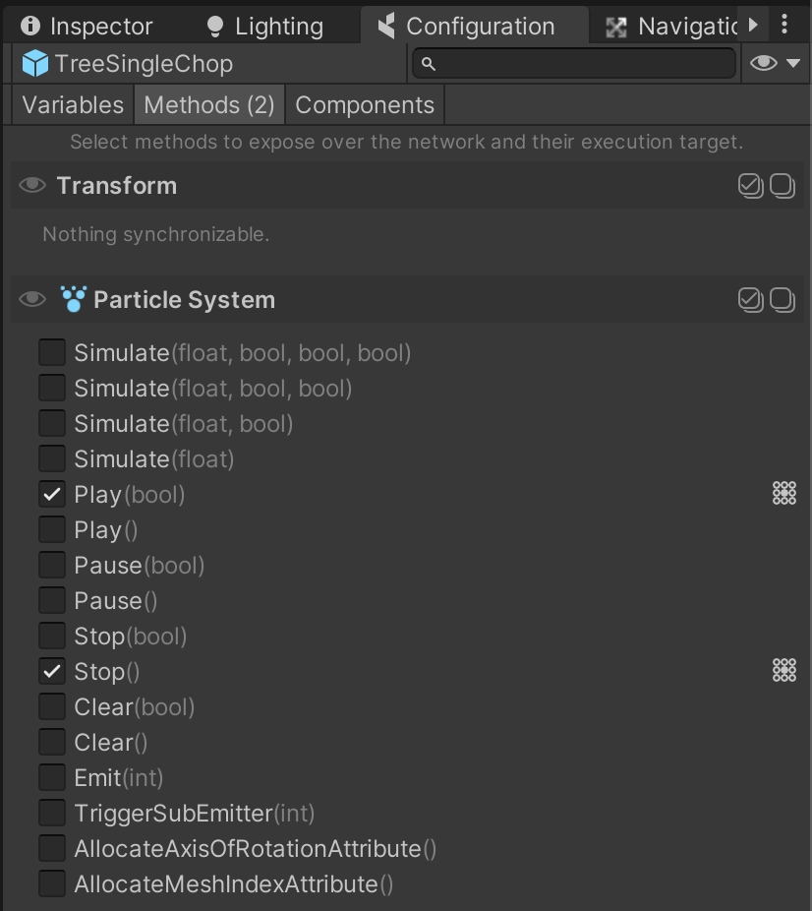Deselect all icon for Transform section

pos(783,185)
